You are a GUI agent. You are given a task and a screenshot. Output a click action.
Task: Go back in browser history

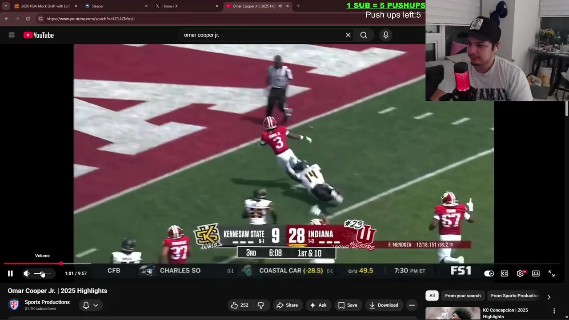7,19
